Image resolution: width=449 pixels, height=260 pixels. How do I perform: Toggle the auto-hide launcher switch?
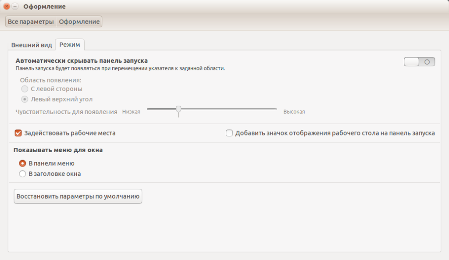[x=419, y=62]
